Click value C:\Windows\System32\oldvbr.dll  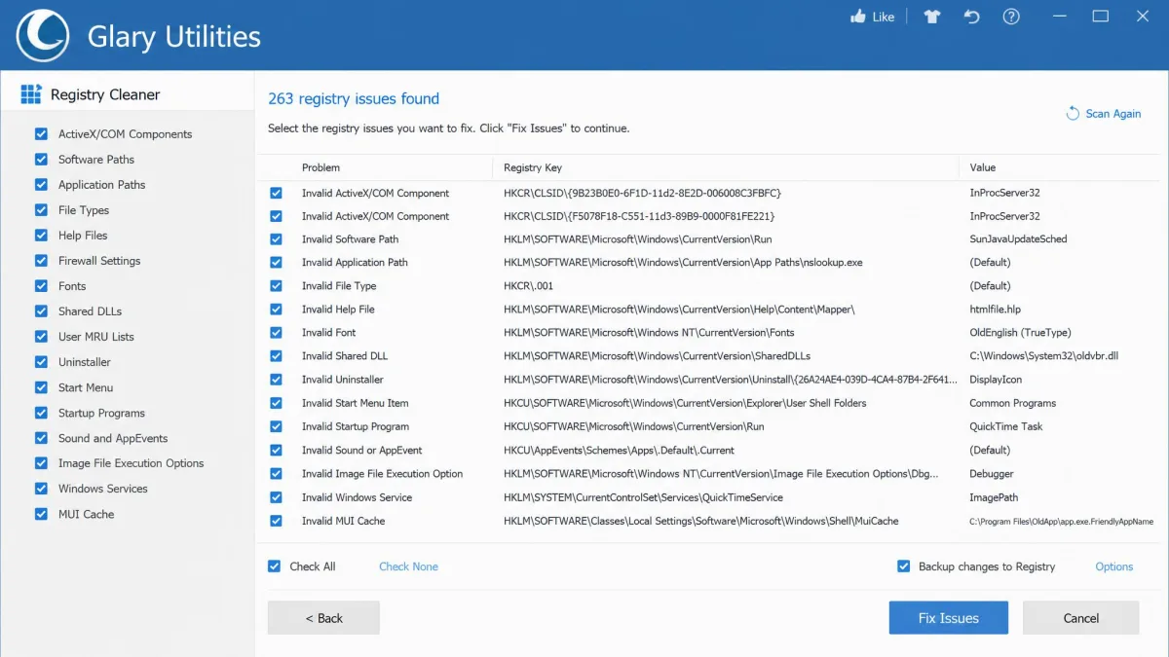point(1044,356)
